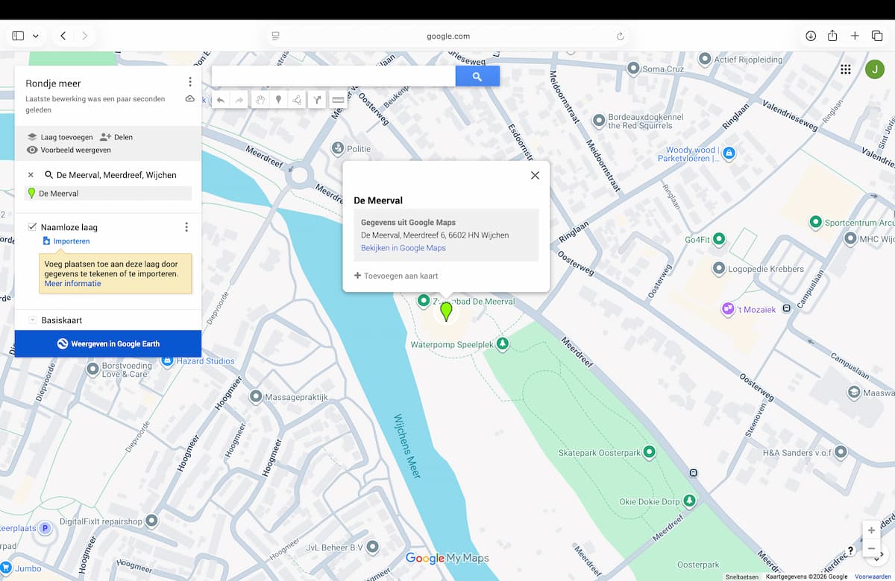Click Toevoegen aan kaart in popup
This screenshot has height=581, width=895.
click(x=396, y=276)
